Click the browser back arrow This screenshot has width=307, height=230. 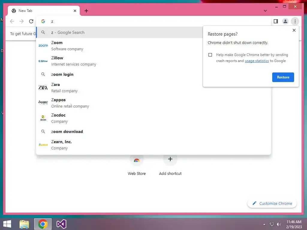(x=12, y=21)
